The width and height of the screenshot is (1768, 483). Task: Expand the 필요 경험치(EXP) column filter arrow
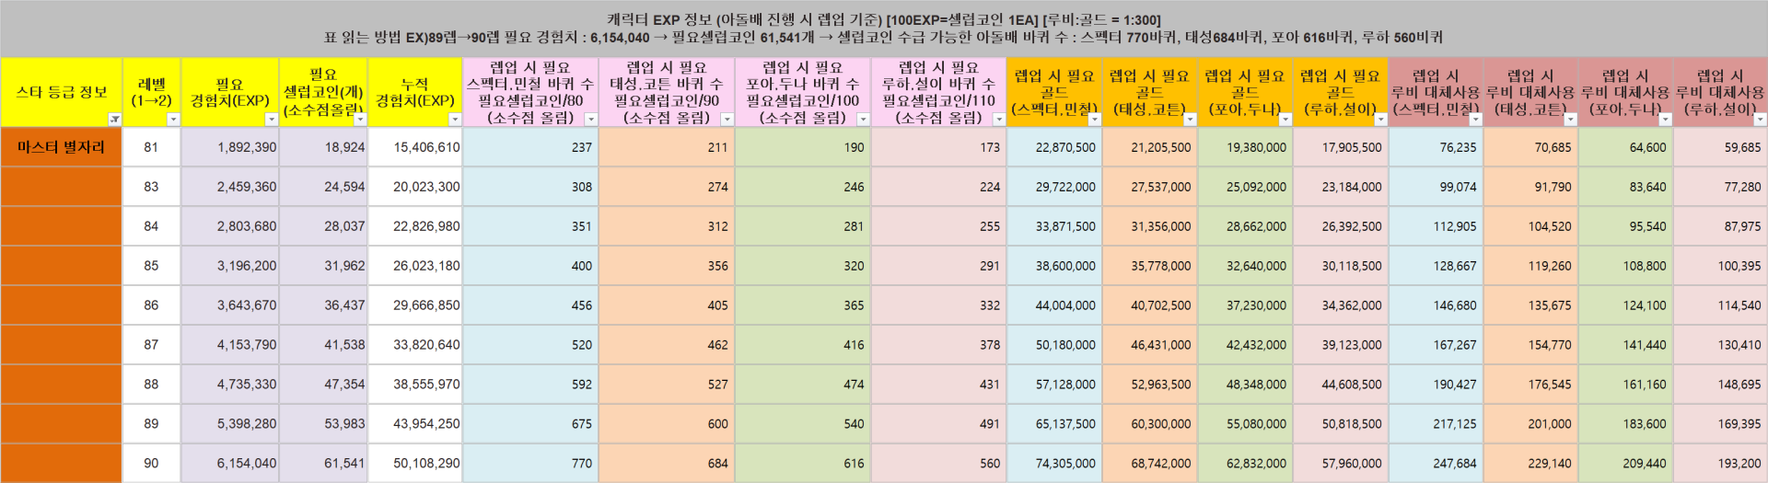point(271,120)
